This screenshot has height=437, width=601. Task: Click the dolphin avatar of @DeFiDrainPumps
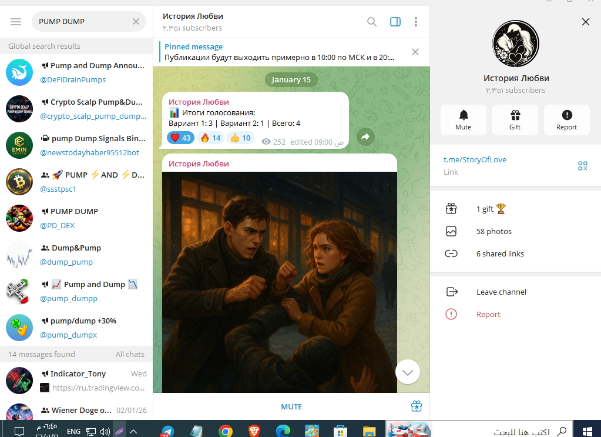click(19, 72)
